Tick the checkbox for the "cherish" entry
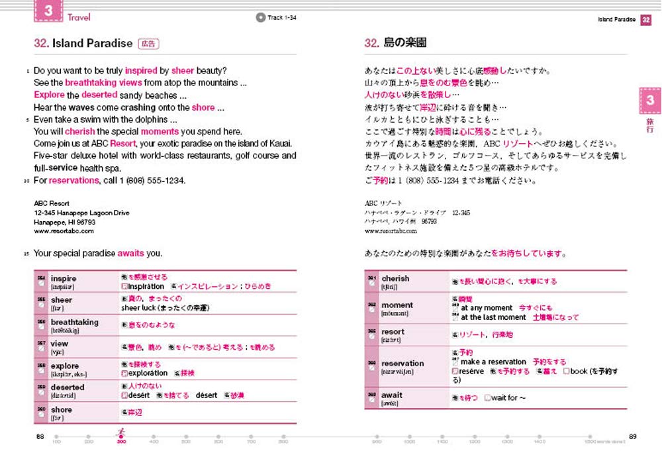 coord(372,284)
